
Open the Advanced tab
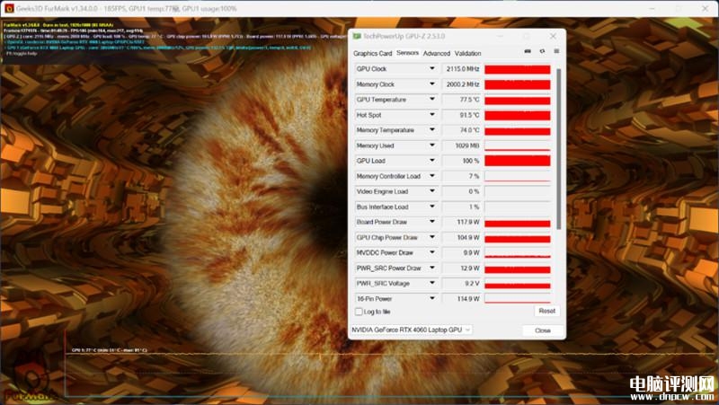coord(437,53)
